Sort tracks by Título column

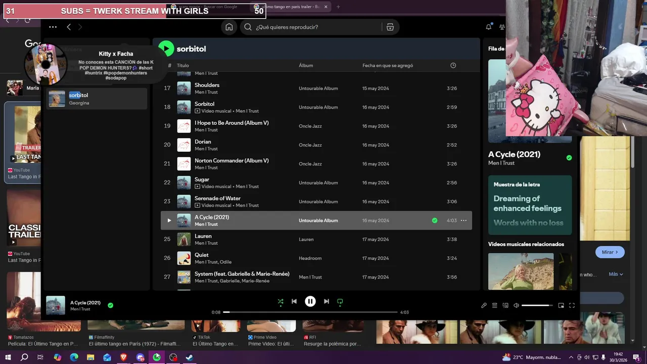coord(183,65)
